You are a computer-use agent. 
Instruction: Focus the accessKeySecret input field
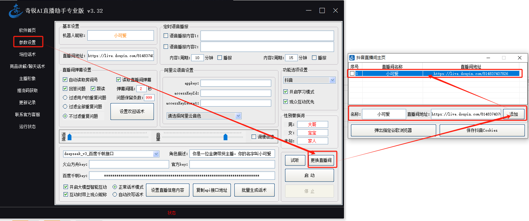coord(236,103)
